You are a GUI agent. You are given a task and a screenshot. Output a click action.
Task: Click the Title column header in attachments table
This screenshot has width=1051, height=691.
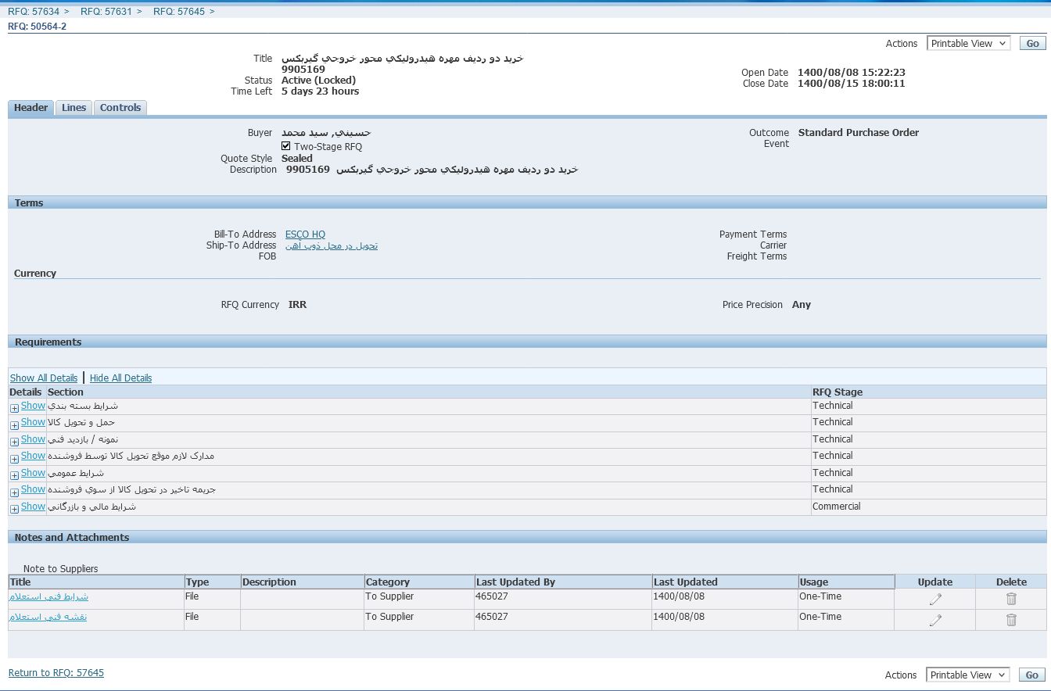96,582
